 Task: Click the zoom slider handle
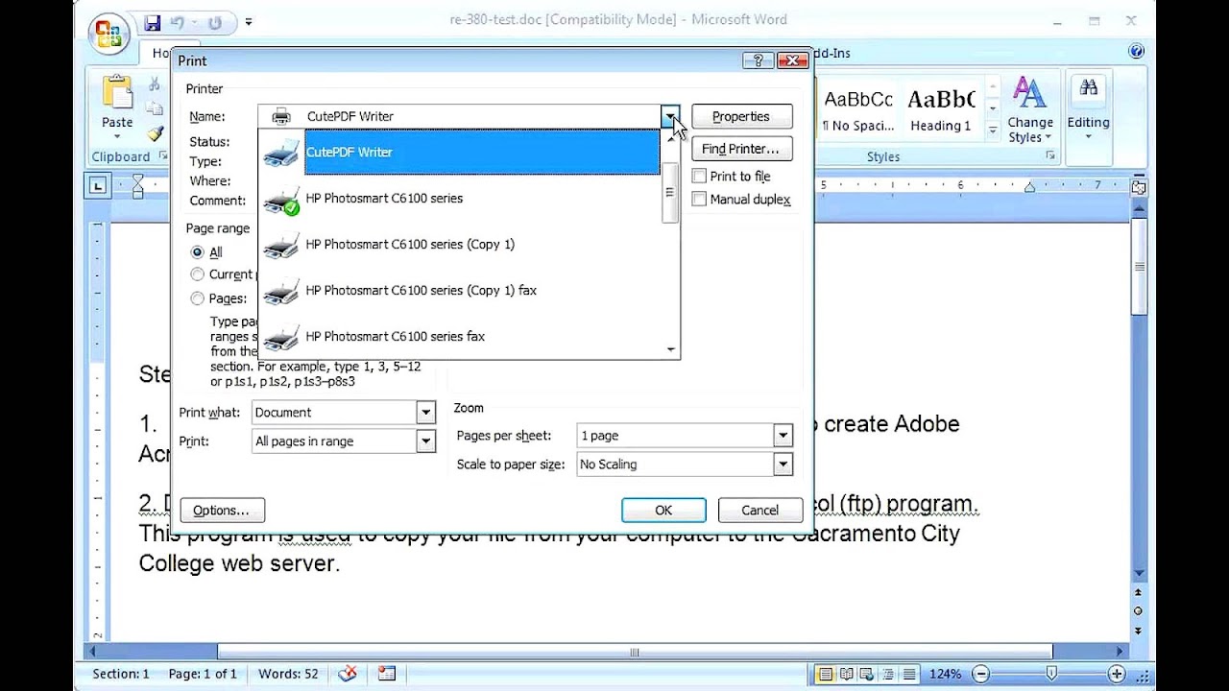[x=1051, y=674]
